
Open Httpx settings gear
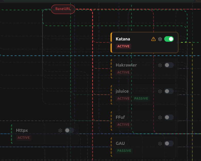coord(60,131)
